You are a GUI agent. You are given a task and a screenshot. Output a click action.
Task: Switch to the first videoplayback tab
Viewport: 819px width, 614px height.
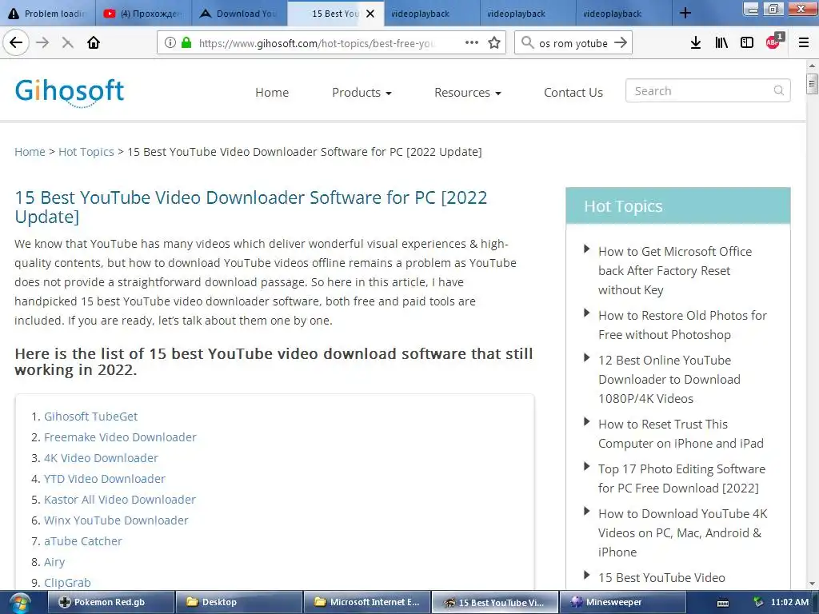(x=431, y=14)
